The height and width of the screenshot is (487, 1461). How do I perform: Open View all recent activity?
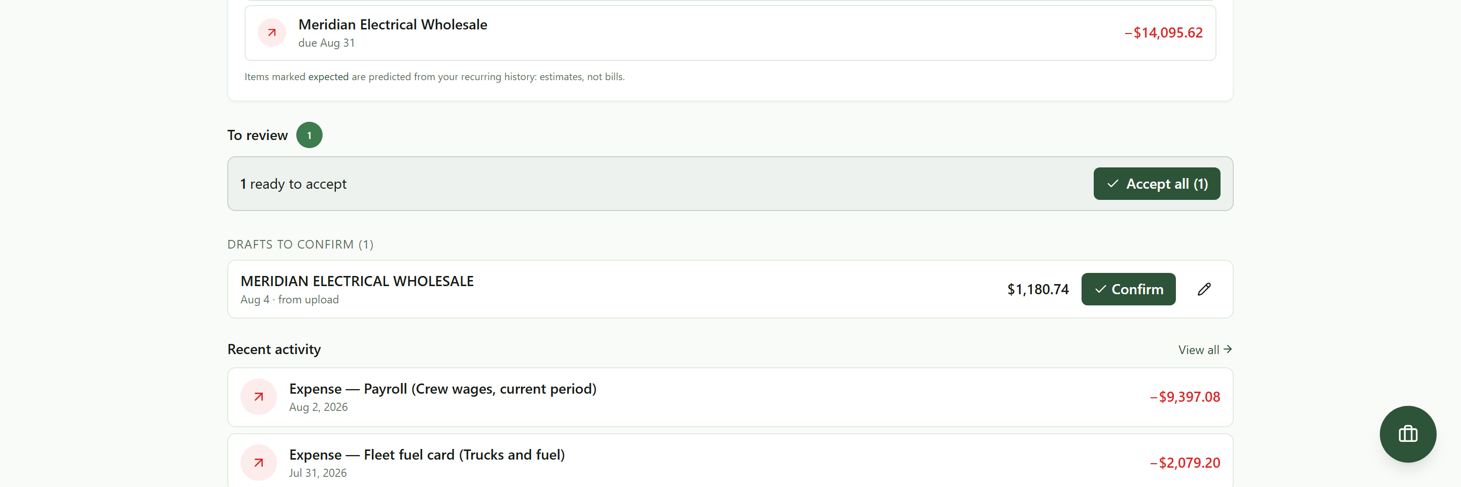(1205, 350)
